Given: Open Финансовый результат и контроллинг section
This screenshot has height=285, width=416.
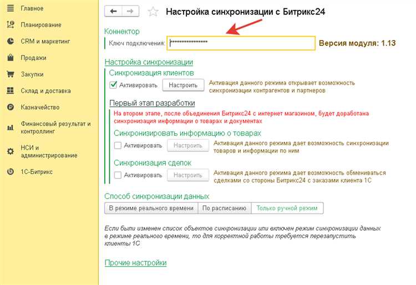Looking at the screenshot, I should pos(55,128).
